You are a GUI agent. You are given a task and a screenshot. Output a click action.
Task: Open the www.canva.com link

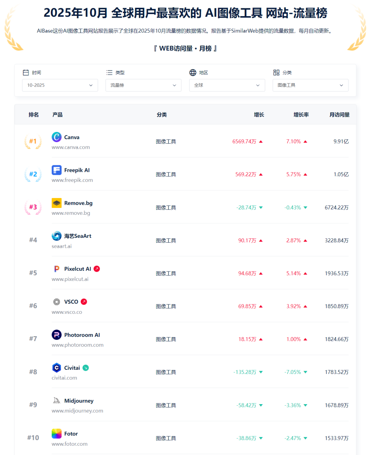point(71,147)
